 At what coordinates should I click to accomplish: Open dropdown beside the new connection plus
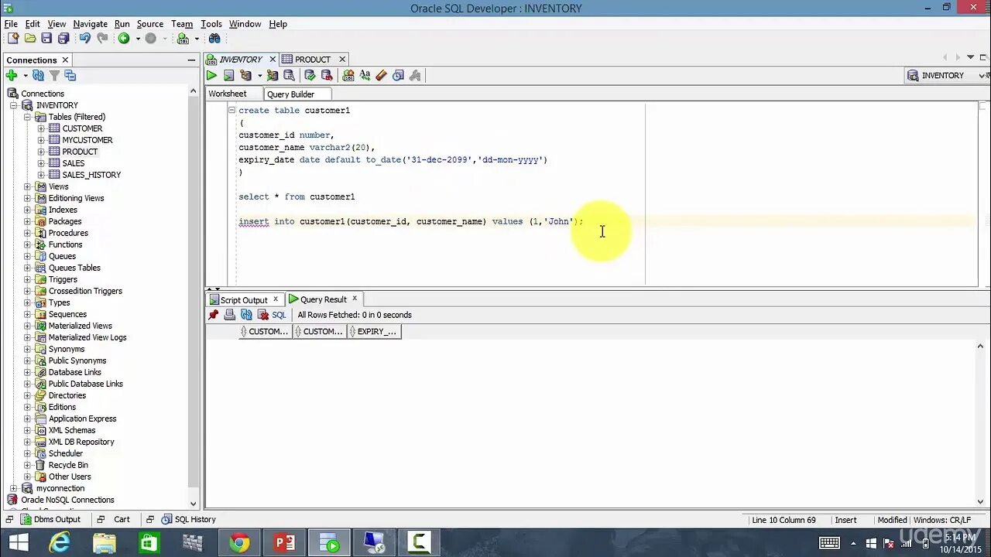26,75
